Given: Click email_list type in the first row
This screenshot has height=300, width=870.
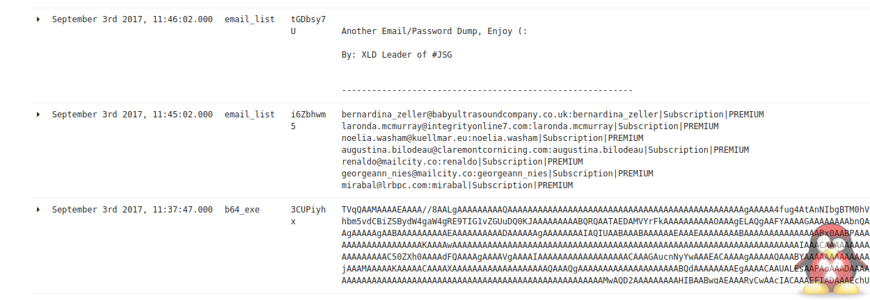Looking at the screenshot, I should [250, 19].
